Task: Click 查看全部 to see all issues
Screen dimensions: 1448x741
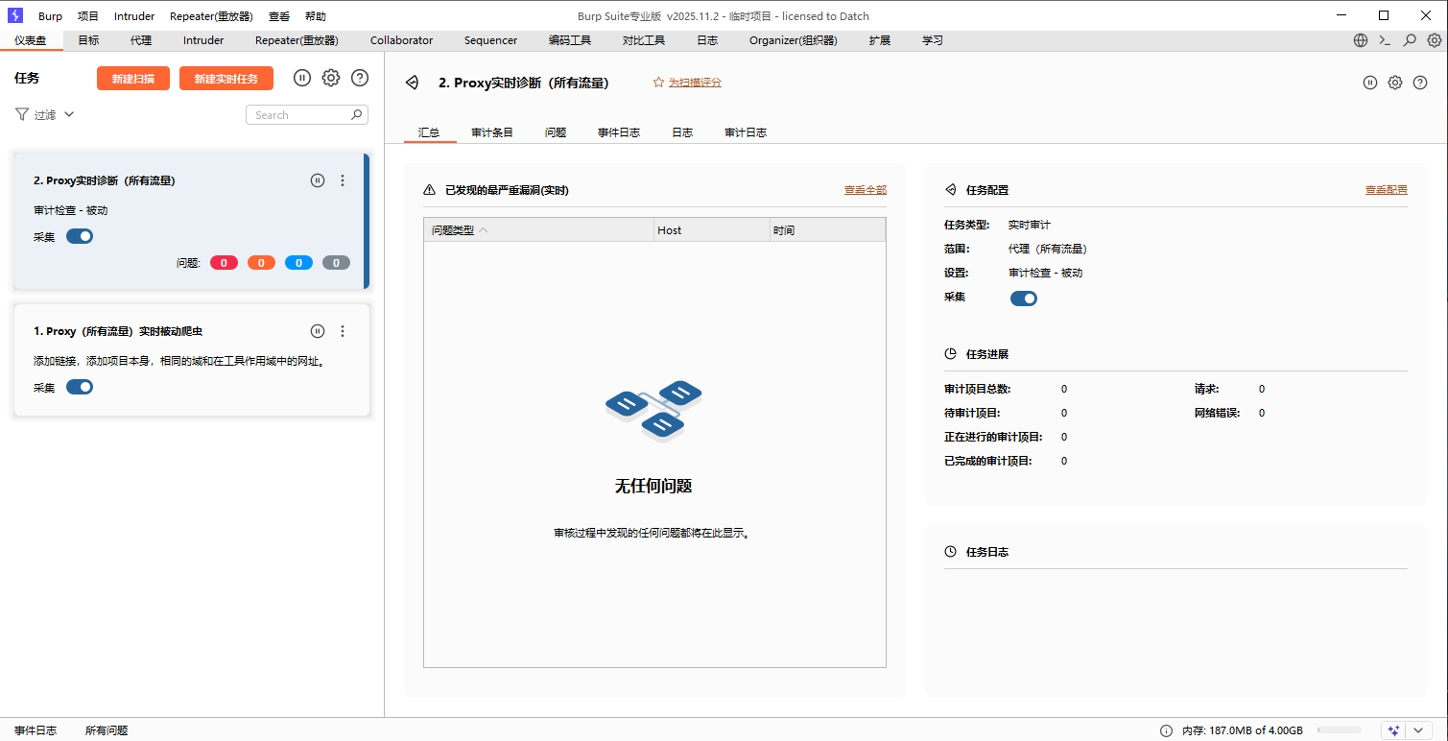Action: tap(865, 189)
